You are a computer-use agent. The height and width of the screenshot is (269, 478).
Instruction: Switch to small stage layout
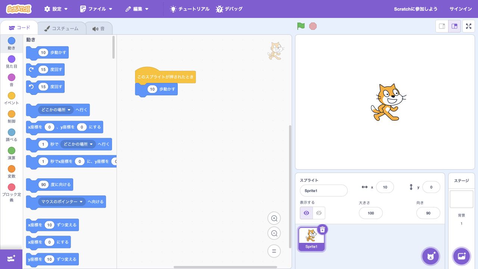442,26
